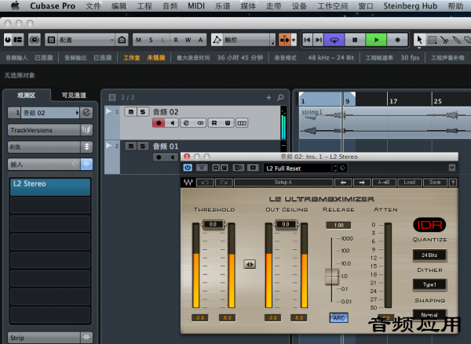This screenshot has height=344, width=471.
Task: Toggle the ARC auto release button
Action: click(339, 318)
